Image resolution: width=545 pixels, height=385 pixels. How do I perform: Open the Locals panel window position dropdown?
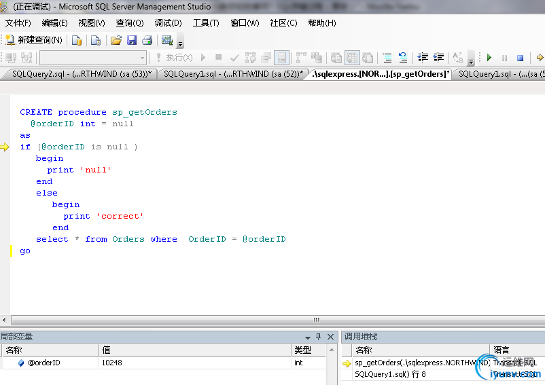[x=308, y=337]
